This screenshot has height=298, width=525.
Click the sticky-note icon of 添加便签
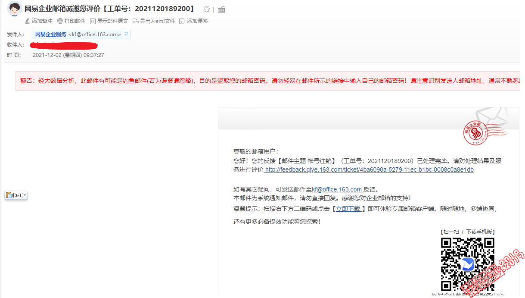click(182, 21)
